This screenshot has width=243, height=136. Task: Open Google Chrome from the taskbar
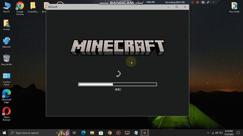110,133
